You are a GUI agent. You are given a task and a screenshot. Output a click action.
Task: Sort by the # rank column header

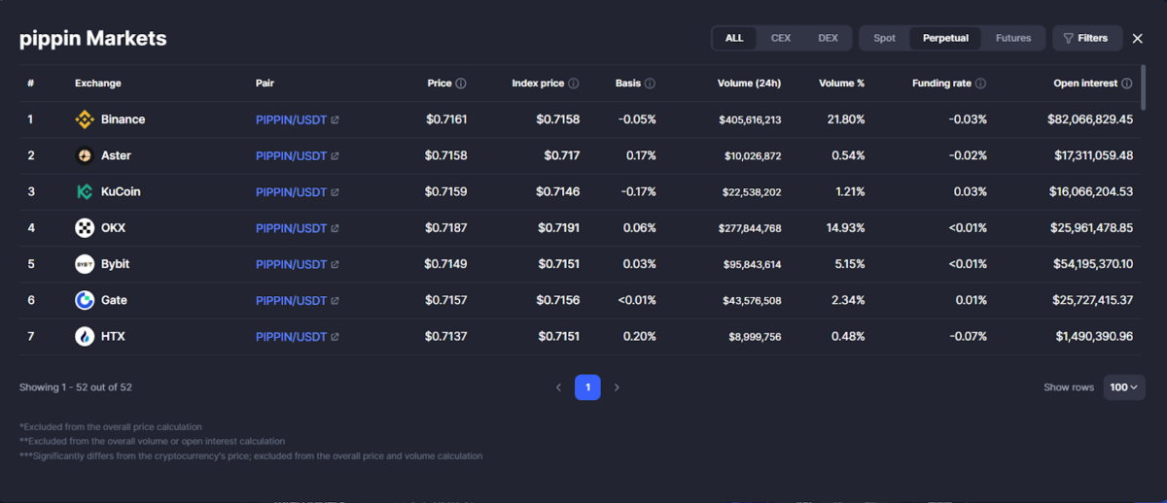click(30, 84)
